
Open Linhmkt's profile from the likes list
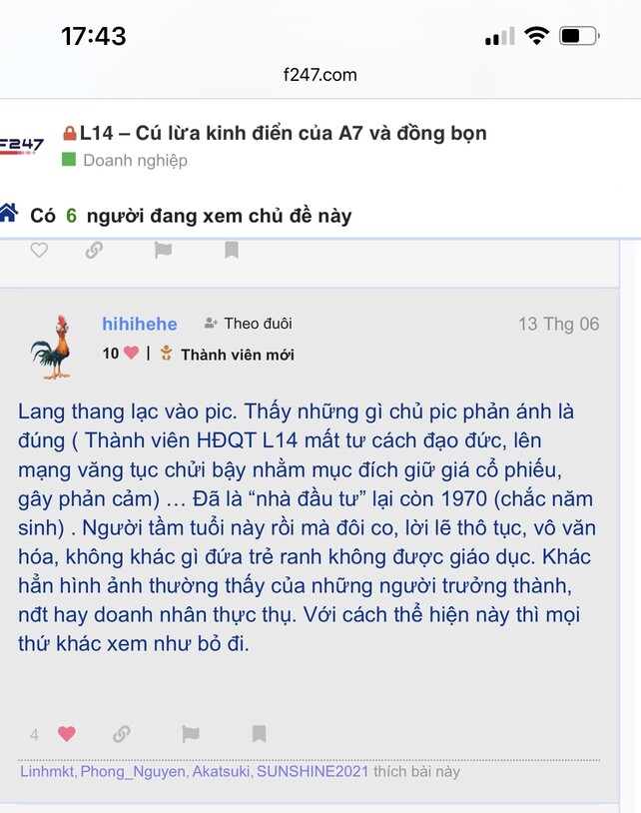click(46, 771)
